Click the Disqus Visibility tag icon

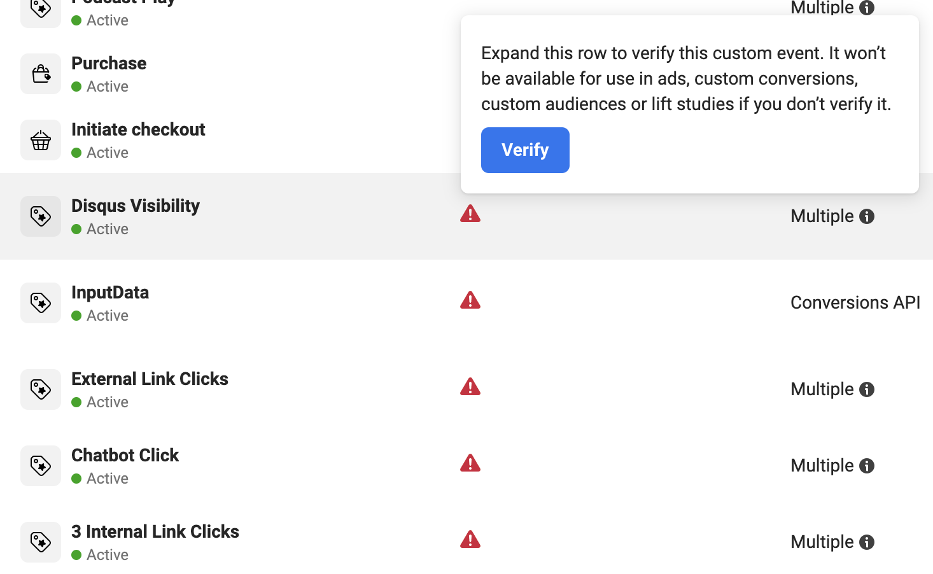pyautogui.click(x=41, y=216)
